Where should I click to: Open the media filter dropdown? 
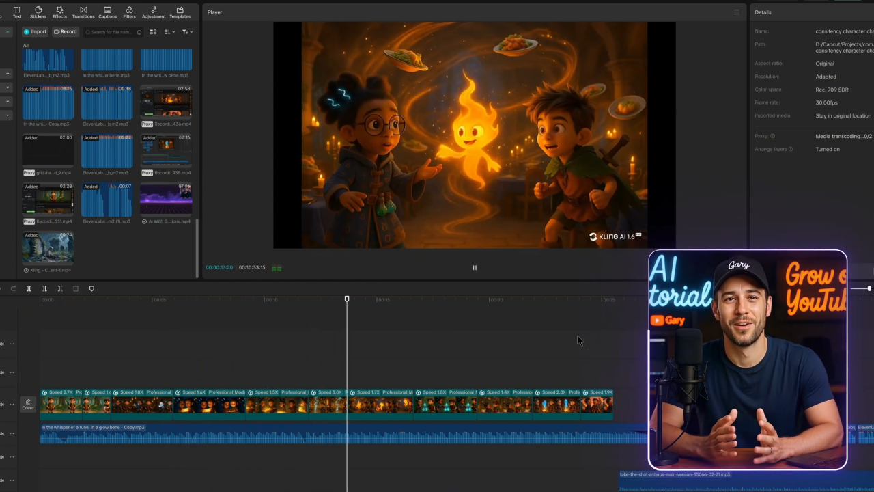187,32
